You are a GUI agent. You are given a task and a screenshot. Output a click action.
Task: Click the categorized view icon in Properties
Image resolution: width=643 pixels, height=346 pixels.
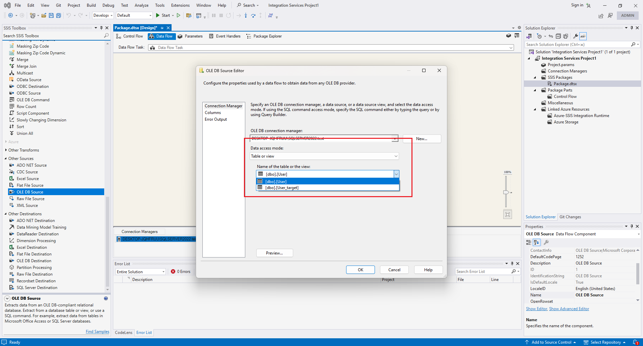tap(529, 242)
